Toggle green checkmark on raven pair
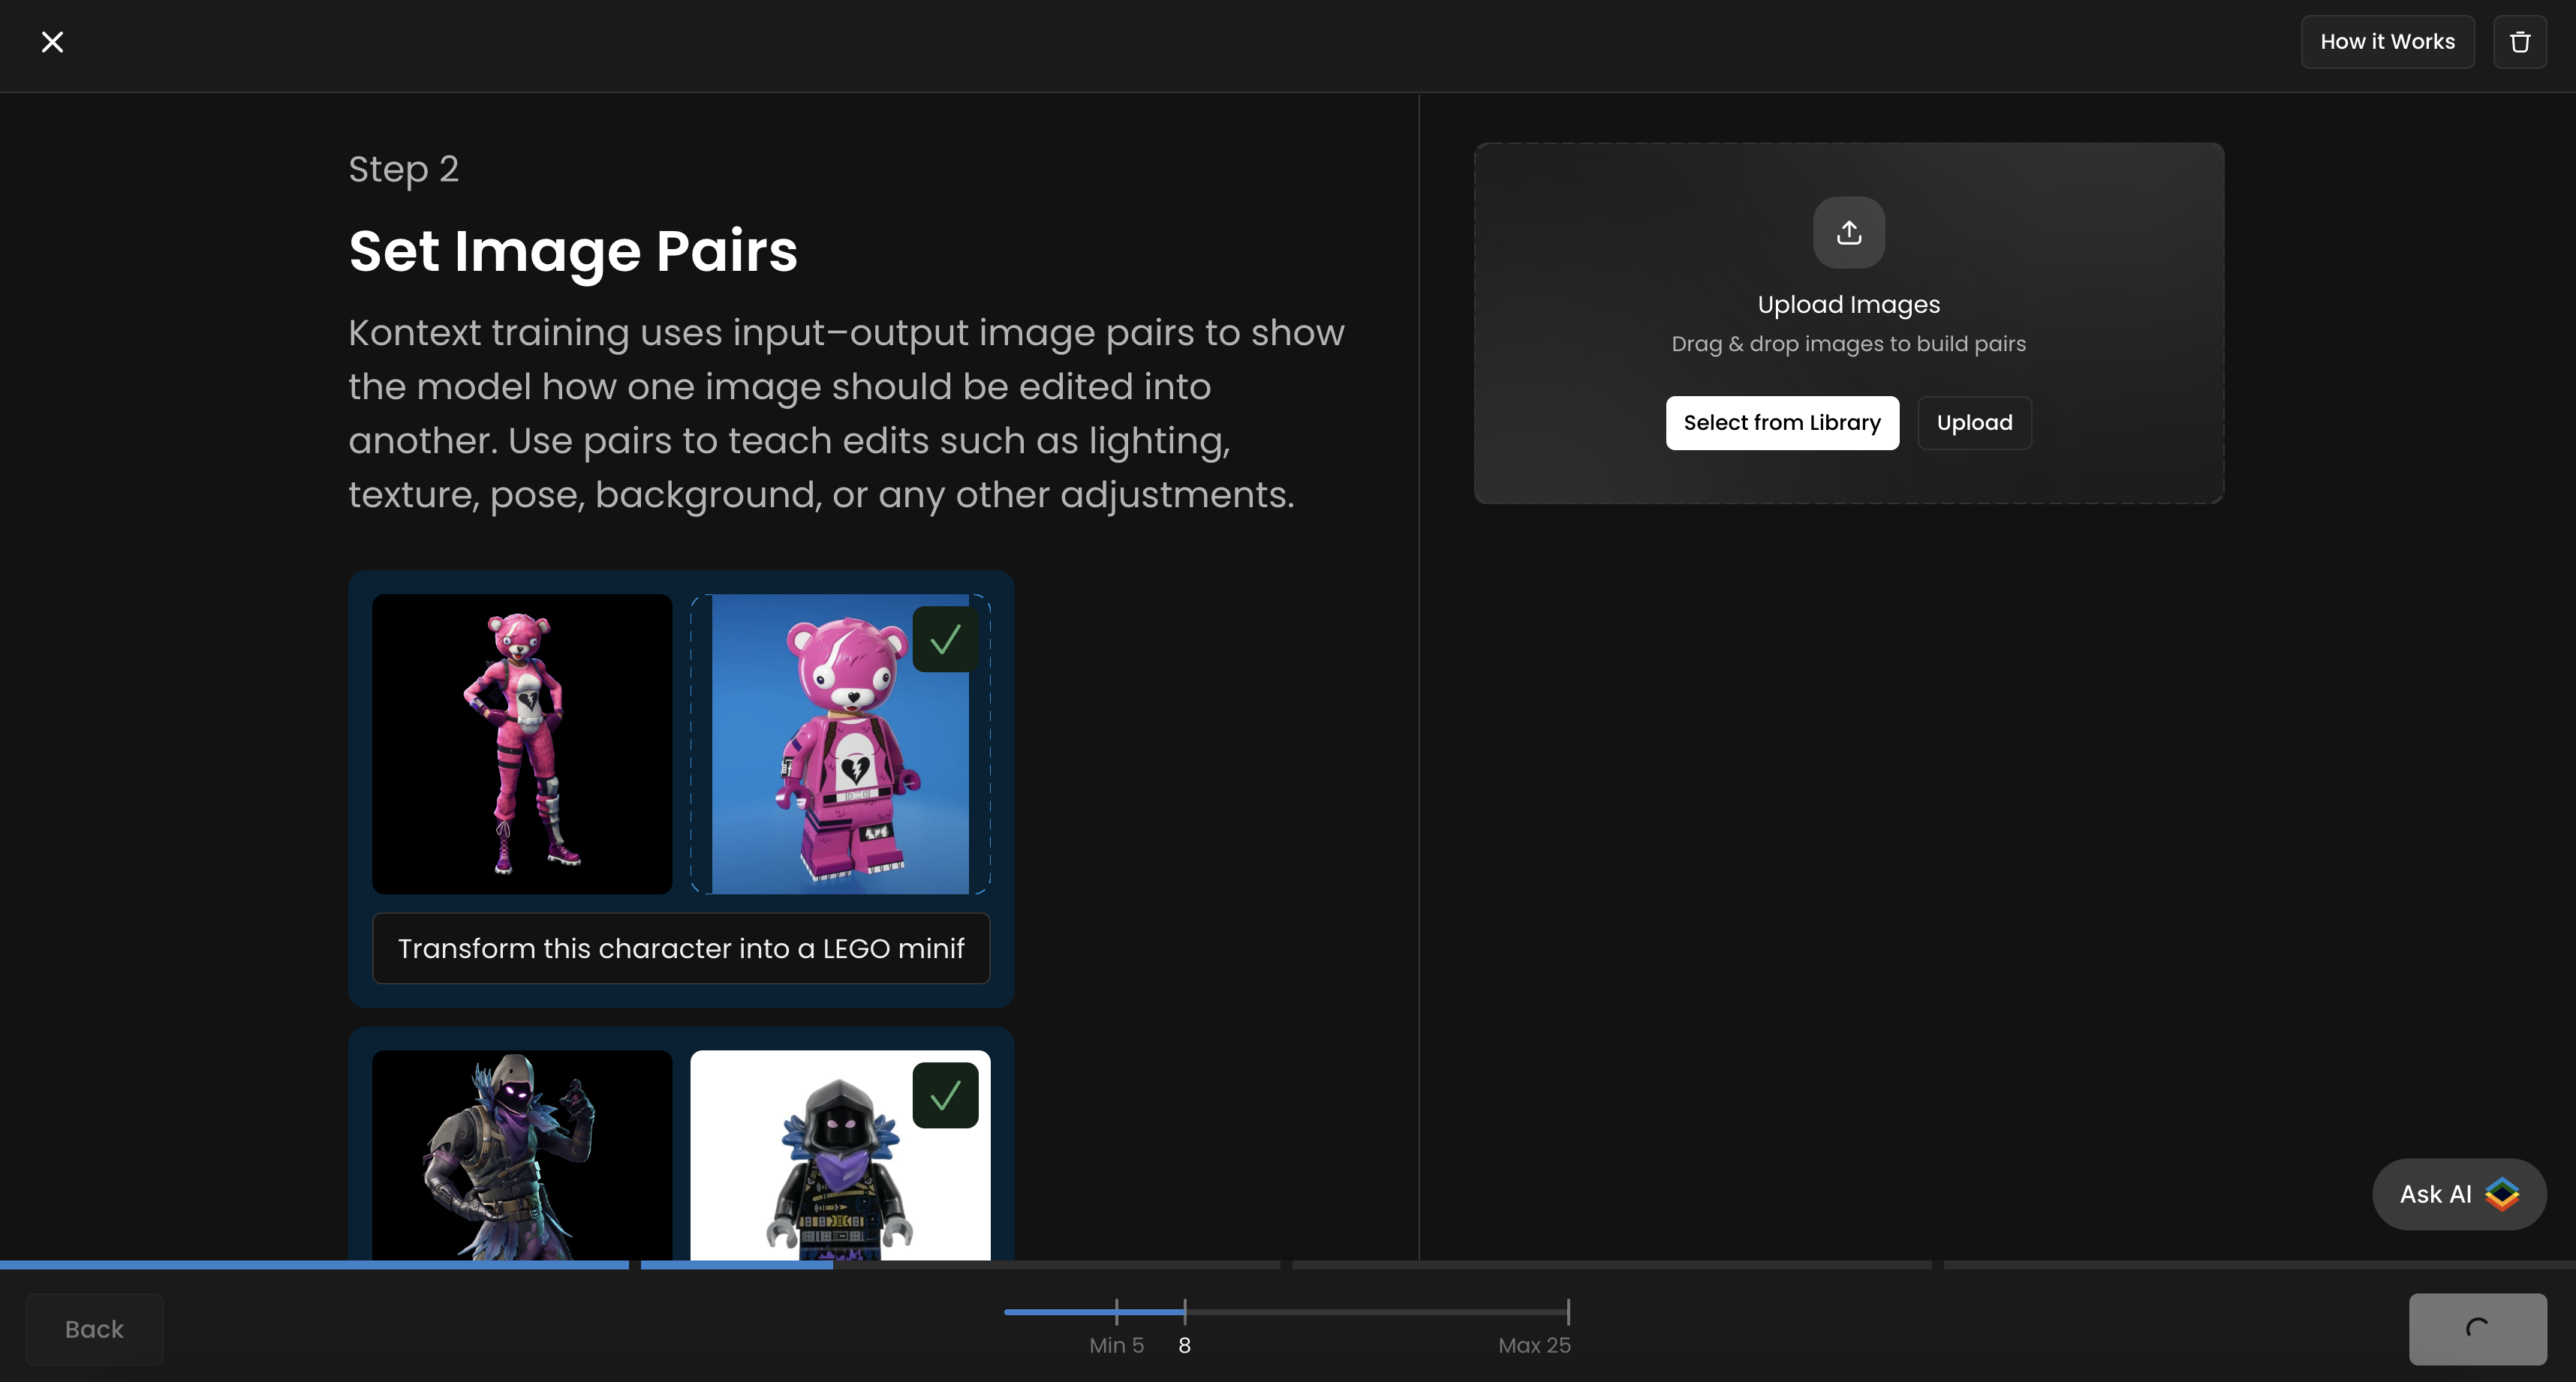The height and width of the screenshot is (1382, 2576). click(x=945, y=1095)
